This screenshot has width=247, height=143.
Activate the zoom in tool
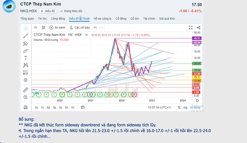click(x=25, y=97)
